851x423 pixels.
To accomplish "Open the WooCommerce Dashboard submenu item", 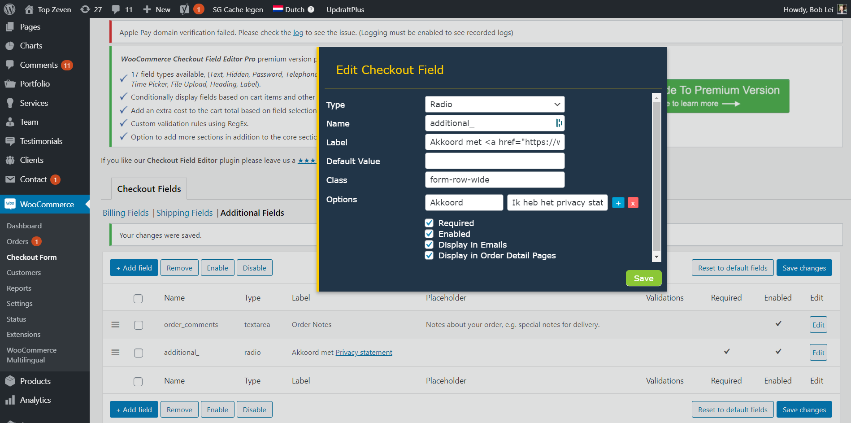I will point(24,226).
